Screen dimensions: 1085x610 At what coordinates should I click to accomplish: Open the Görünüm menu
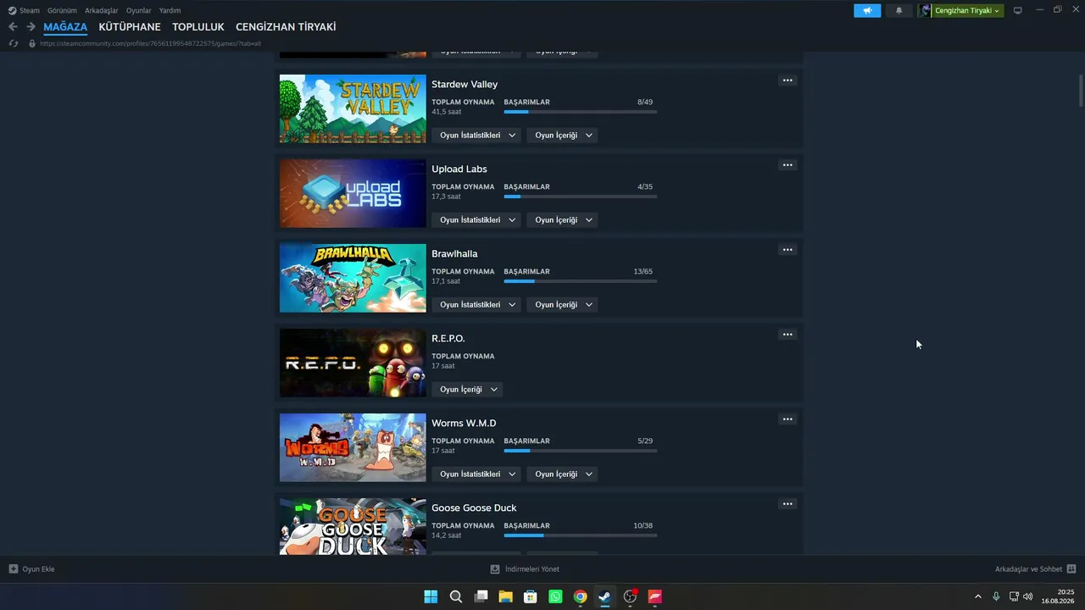(62, 11)
